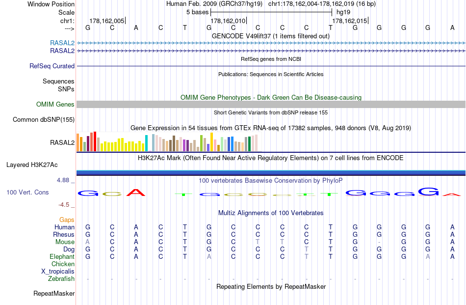The height and width of the screenshot is (305, 466).
Task: Select the Chicken species row label
Action: coord(63,264)
